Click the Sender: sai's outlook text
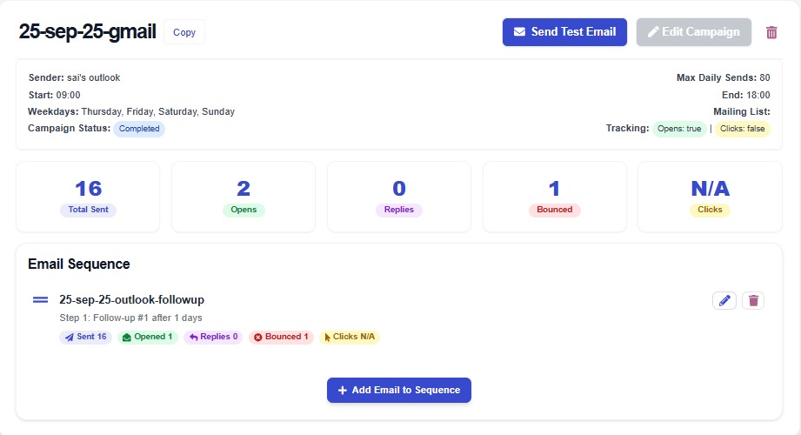 click(74, 77)
